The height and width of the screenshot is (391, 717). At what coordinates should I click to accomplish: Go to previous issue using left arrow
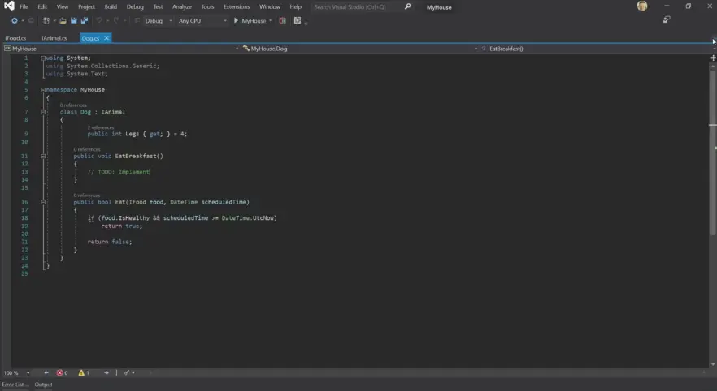(46, 373)
